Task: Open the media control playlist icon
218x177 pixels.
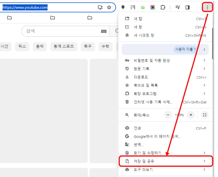Action: pos(177,7)
